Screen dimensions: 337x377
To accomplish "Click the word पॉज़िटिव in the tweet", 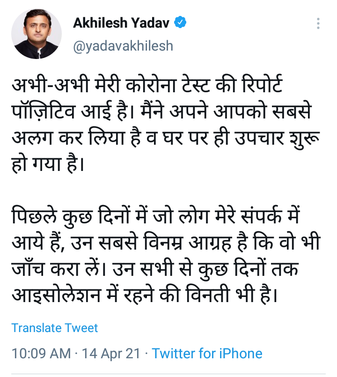I will point(43,111).
